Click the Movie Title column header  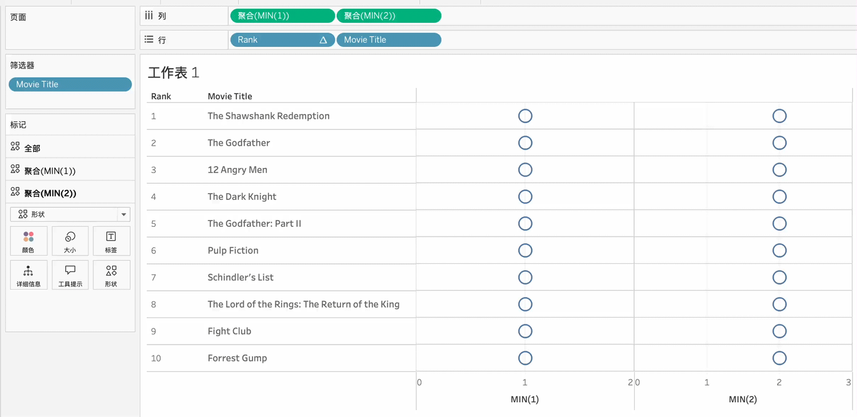pos(230,97)
